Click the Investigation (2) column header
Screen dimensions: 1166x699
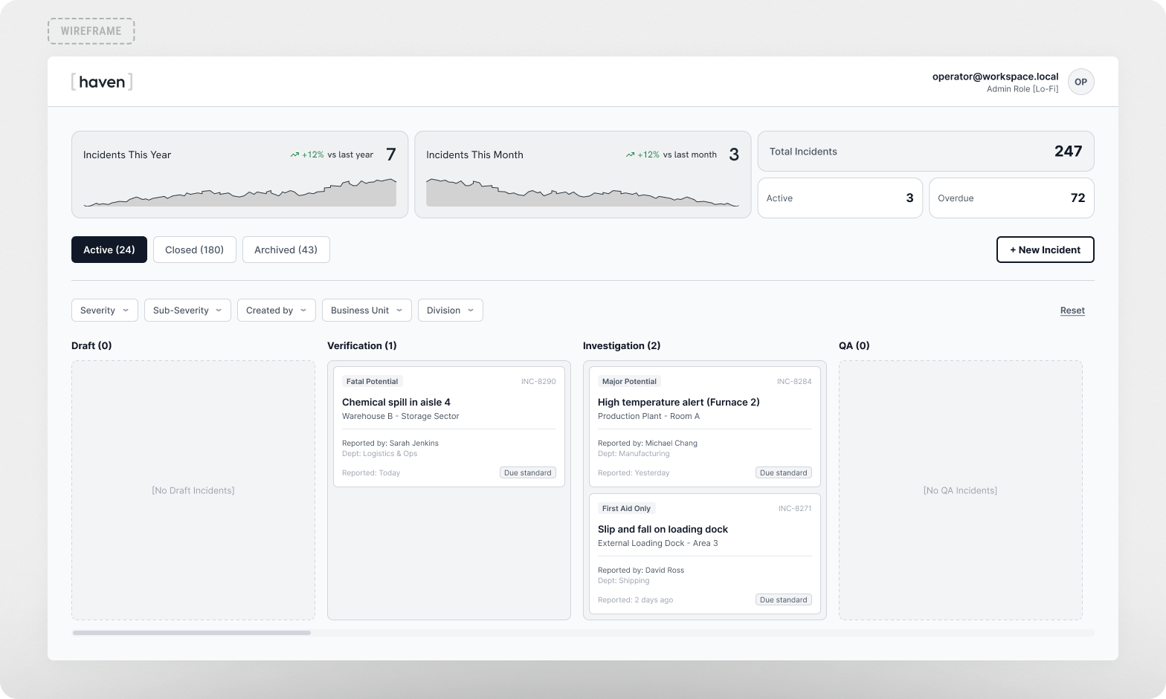click(622, 345)
